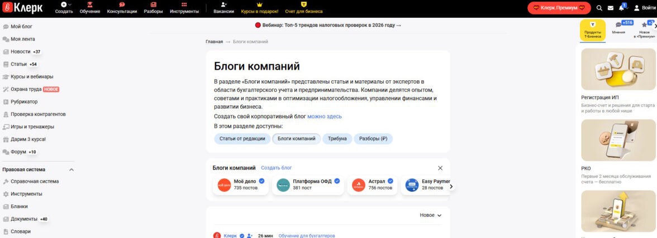Open the Новое sort dropdown
Viewport: 657px width, 238px height.
tap(431, 215)
